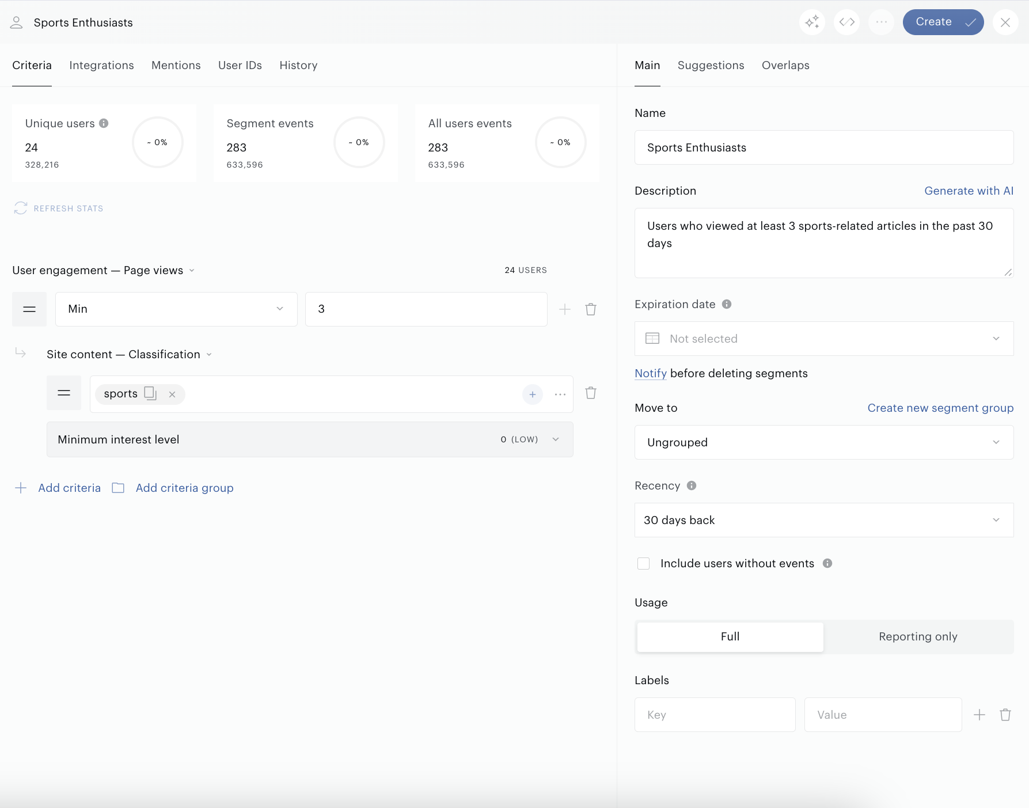Click Add criteria link

tap(69, 488)
